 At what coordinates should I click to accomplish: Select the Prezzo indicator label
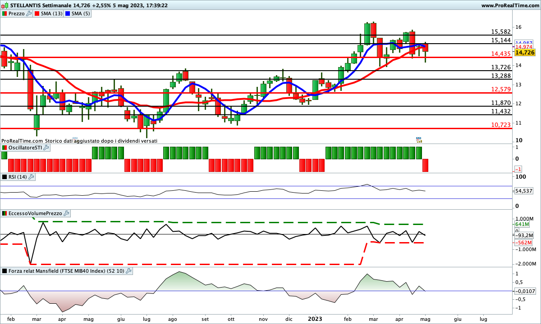(17, 13)
